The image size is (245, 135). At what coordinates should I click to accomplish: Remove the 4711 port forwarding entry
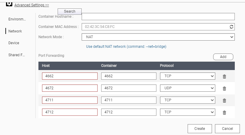pyautogui.click(x=224, y=100)
